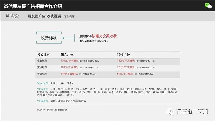Select the 普通城市 row label in the table

pos(42,74)
